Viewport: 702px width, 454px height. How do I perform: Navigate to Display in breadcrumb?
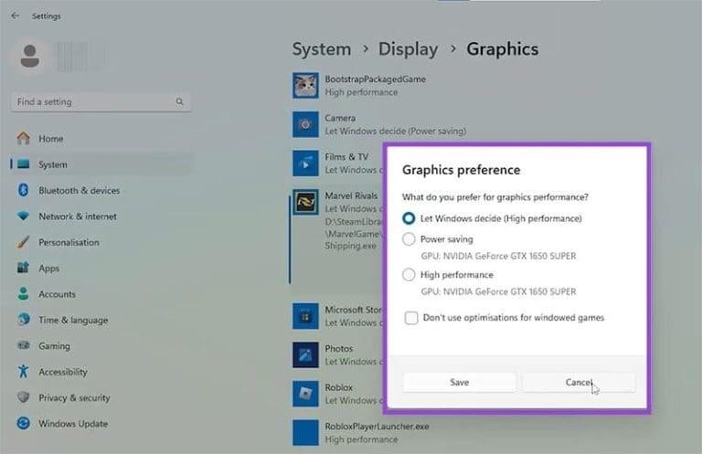(408, 49)
